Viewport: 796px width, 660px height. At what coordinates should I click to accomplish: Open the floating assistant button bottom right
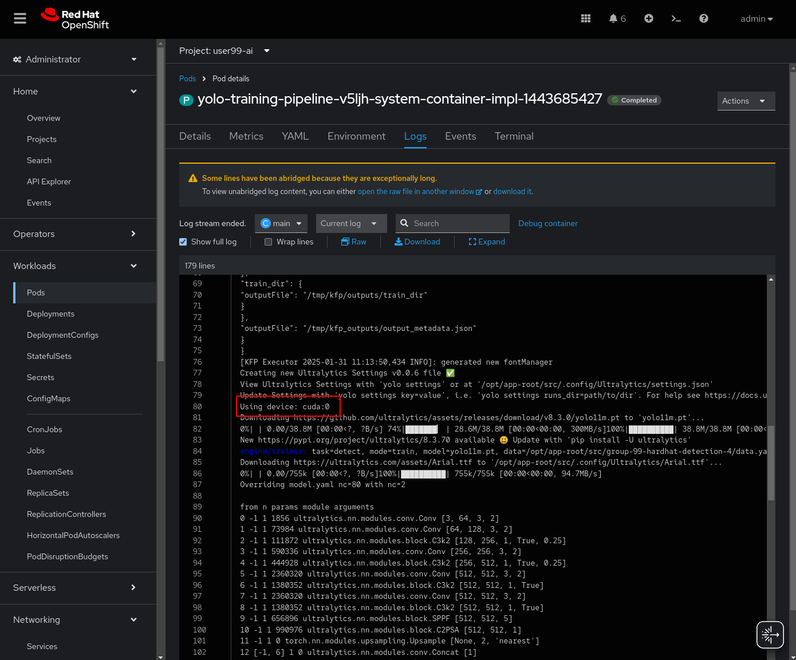(x=770, y=634)
